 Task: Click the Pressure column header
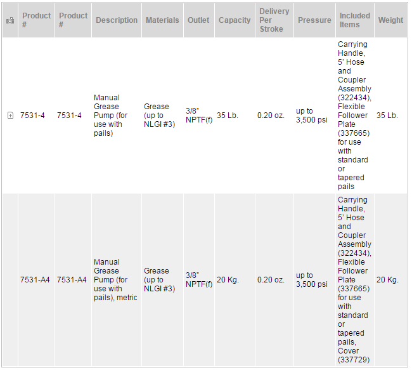(314, 20)
